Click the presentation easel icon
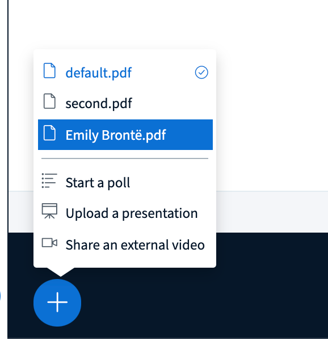 point(49,211)
